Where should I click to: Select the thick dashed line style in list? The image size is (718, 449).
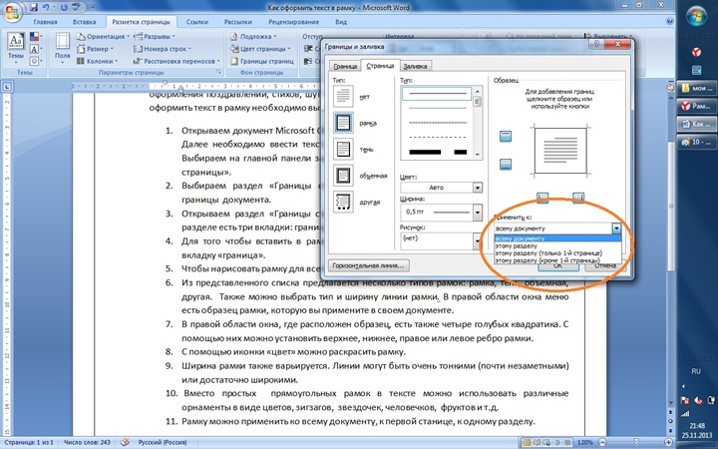pyautogui.click(x=437, y=152)
